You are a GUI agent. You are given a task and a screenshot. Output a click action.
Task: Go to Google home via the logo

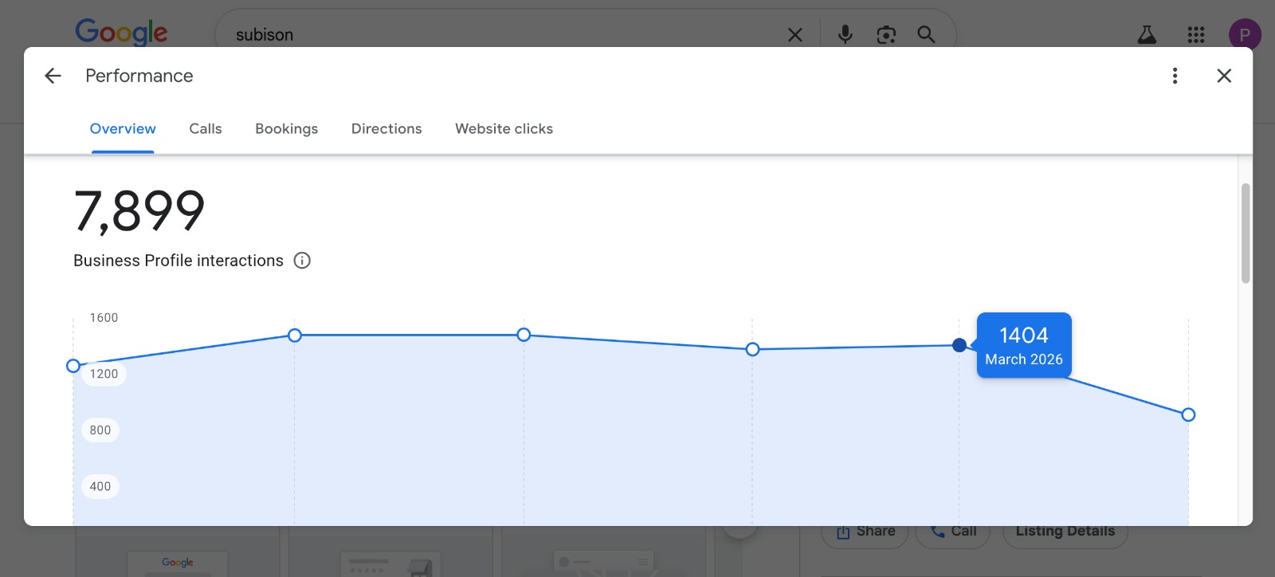click(x=121, y=32)
